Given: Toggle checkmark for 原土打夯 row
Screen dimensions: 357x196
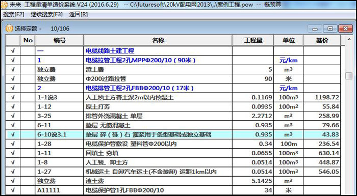Looking at the screenshot, I should tap(13, 106).
